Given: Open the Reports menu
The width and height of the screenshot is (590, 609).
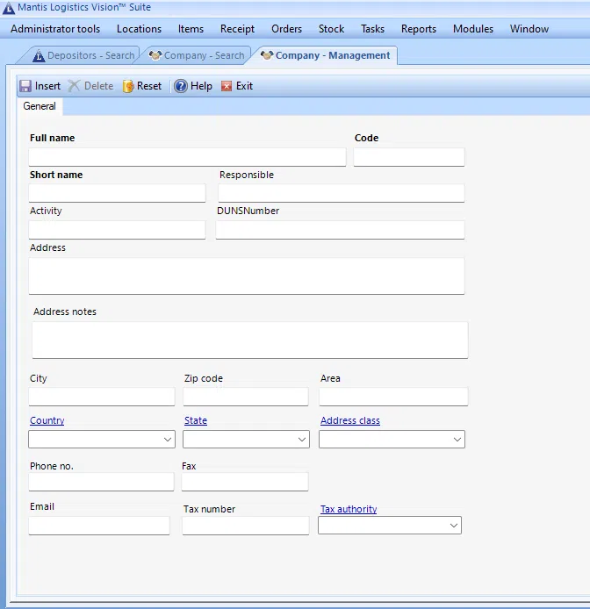Looking at the screenshot, I should point(418,29).
